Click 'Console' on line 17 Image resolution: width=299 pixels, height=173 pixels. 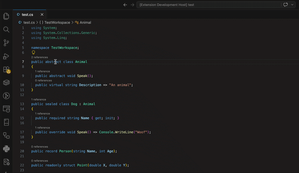pyautogui.click(x=106, y=132)
